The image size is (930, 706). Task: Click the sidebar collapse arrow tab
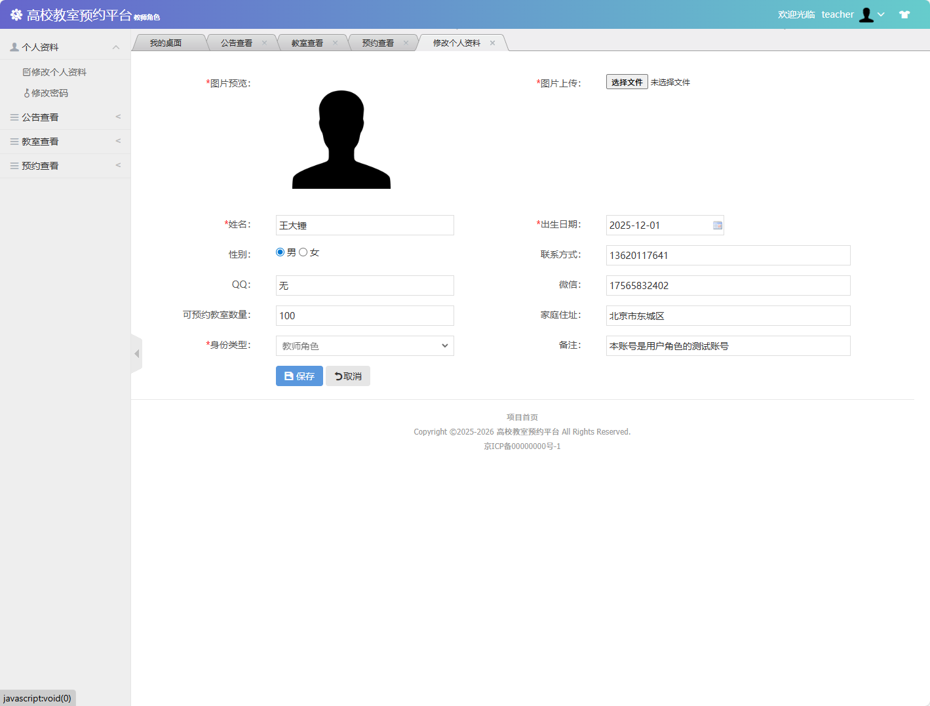click(137, 353)
